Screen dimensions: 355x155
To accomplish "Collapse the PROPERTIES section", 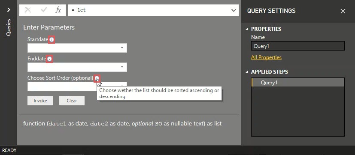I will click(x=247, y=29).
